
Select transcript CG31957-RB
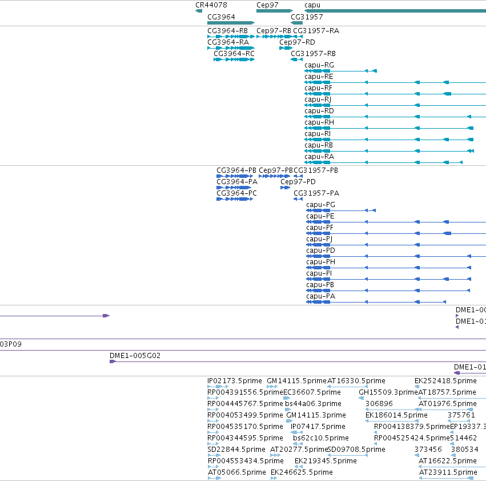(x=296, y=59)
